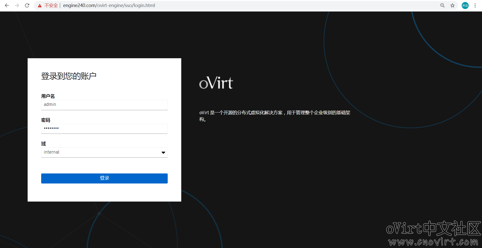
Task: Click the 密码 label
Action: pos(46,120)
